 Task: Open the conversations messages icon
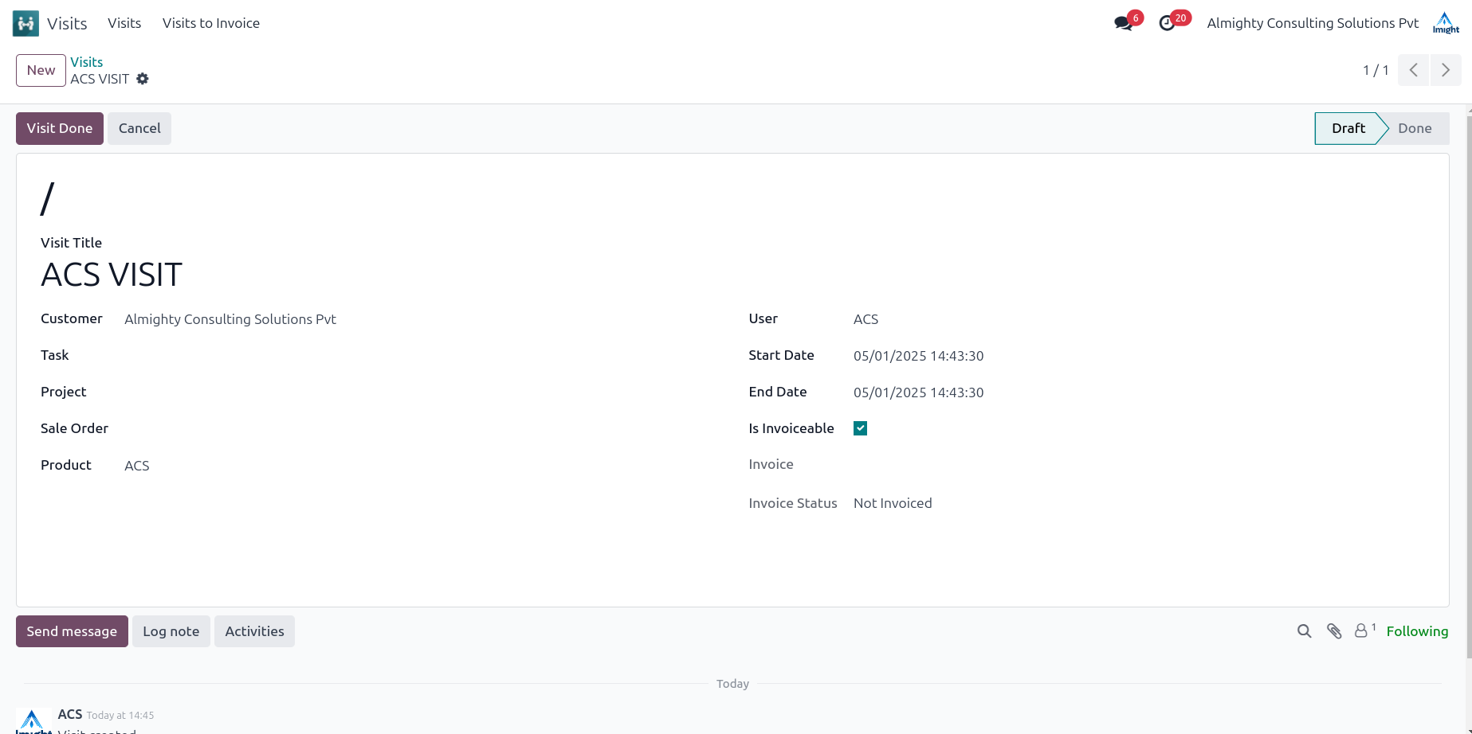(1123, 23)
